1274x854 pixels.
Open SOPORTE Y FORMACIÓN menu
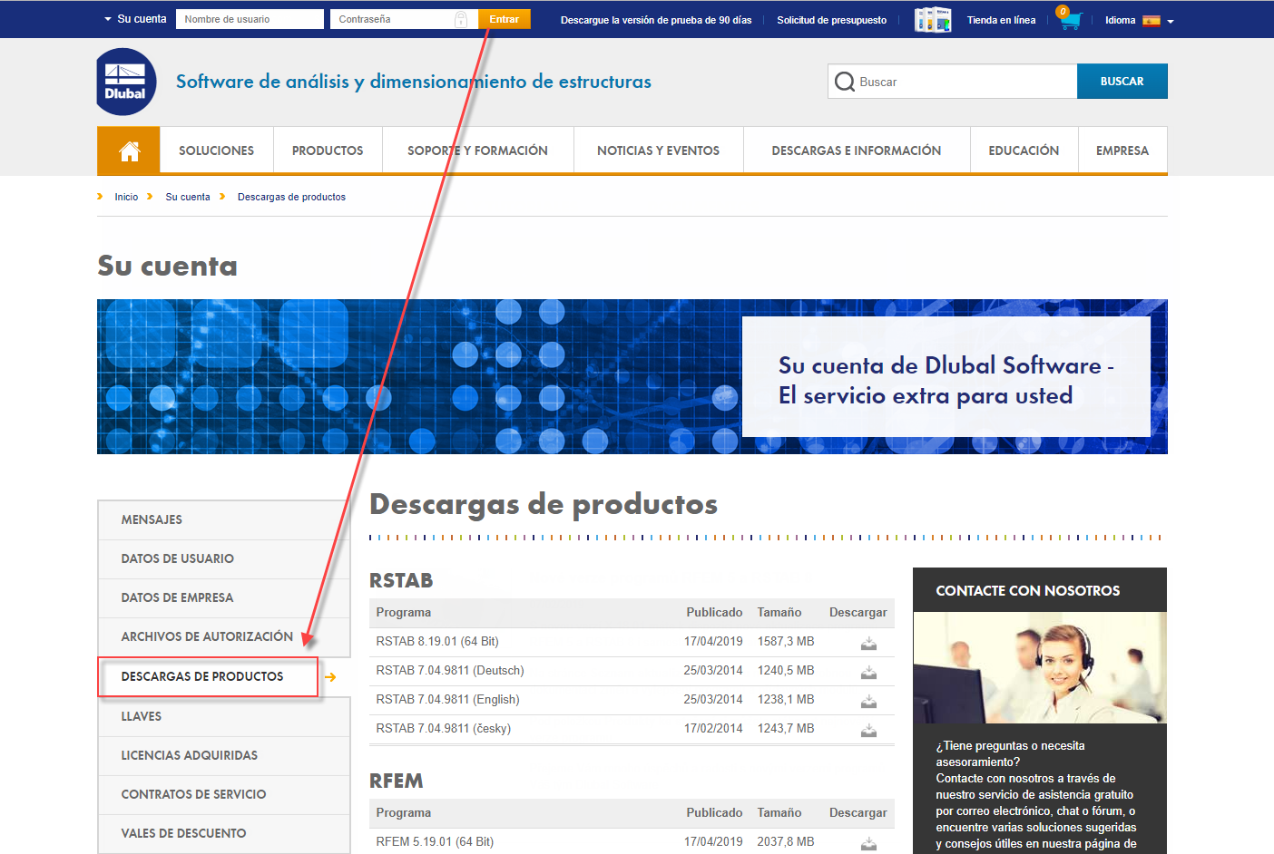point(477,150)
